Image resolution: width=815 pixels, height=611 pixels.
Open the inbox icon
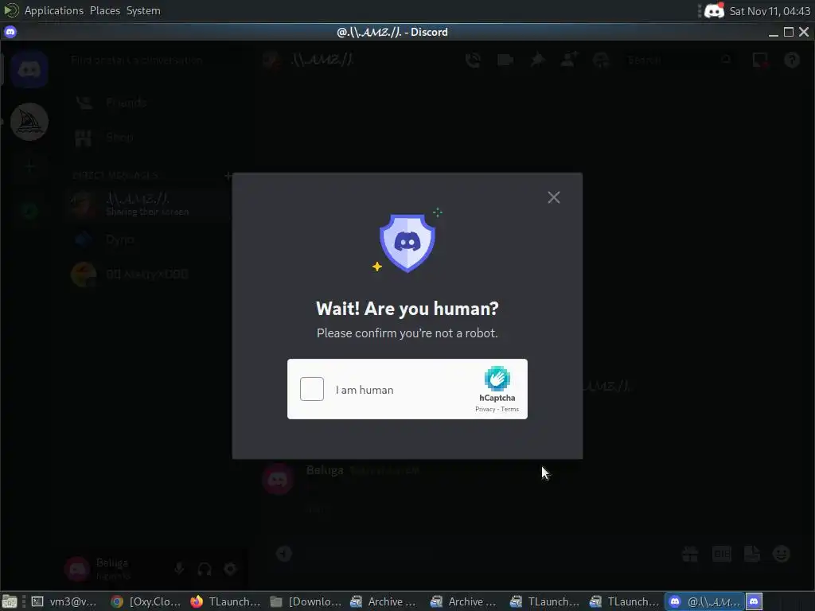(x=760, y=60)
